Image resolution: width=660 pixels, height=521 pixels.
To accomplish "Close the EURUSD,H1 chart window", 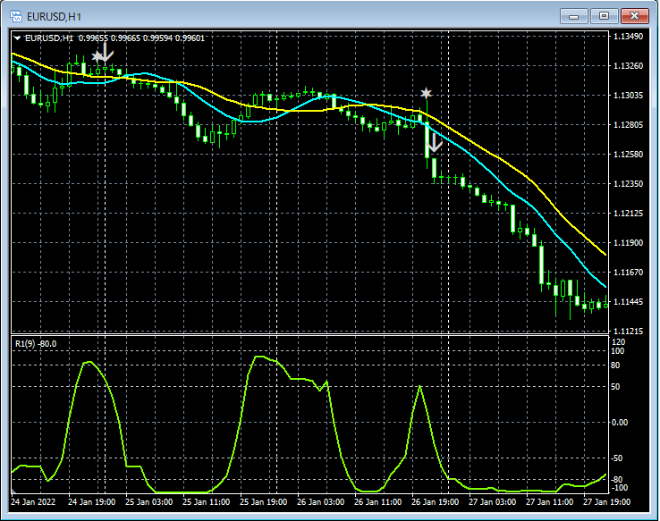I will [636, 16].
